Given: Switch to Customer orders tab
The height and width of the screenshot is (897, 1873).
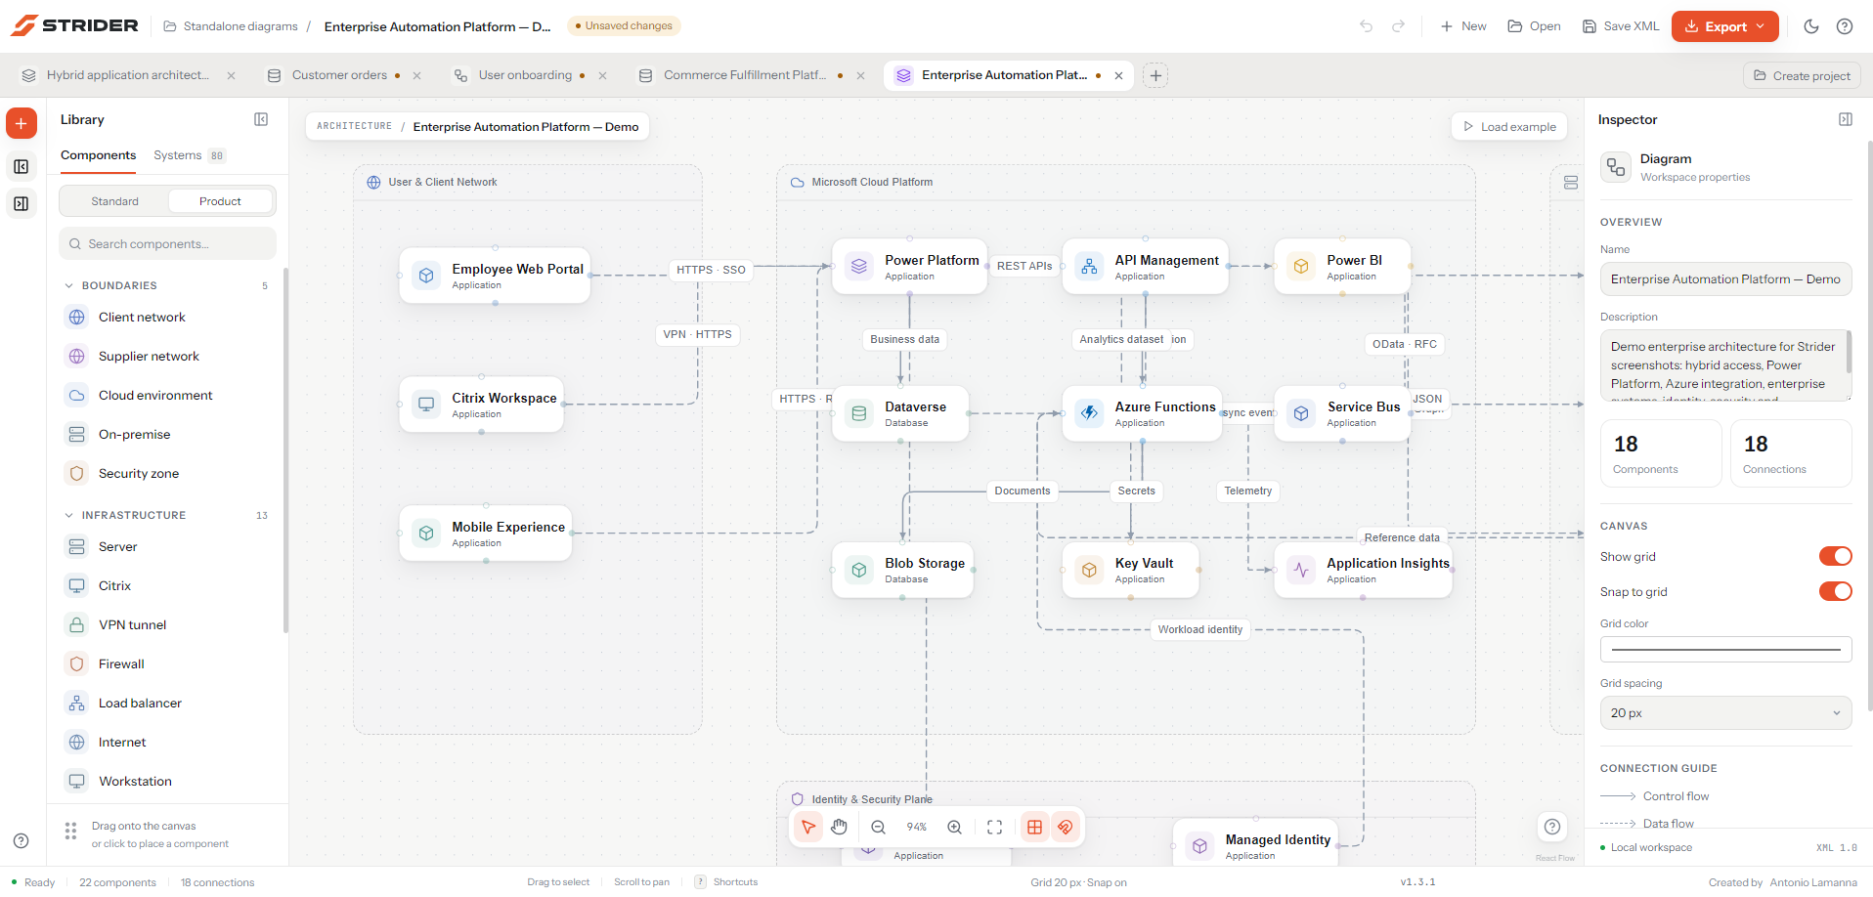Looking at the screenshot, I should tap(339, 75).
